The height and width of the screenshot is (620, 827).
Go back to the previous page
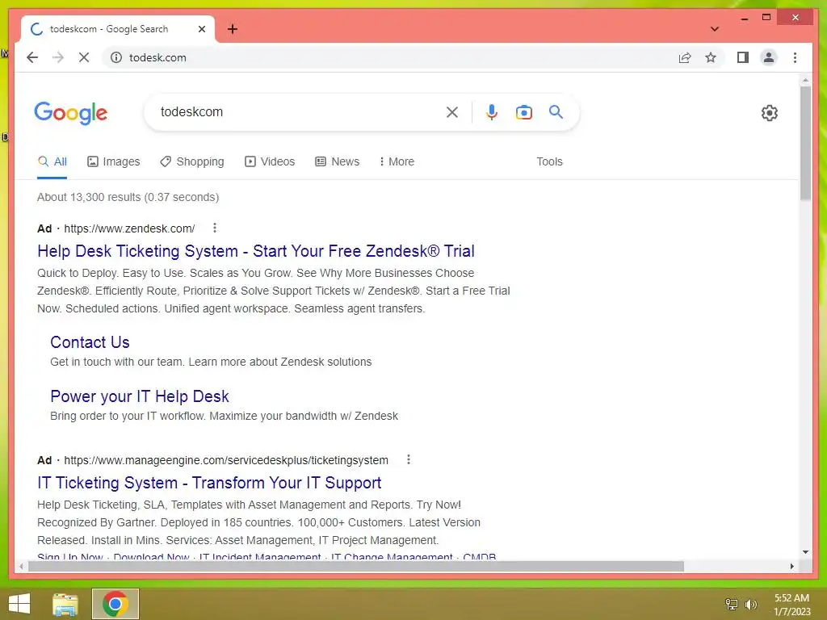tap(32, 57)
